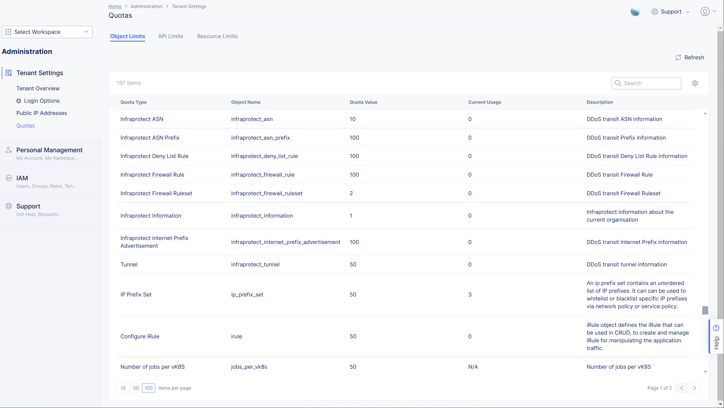Set 10 items per page

click(123, 388)
